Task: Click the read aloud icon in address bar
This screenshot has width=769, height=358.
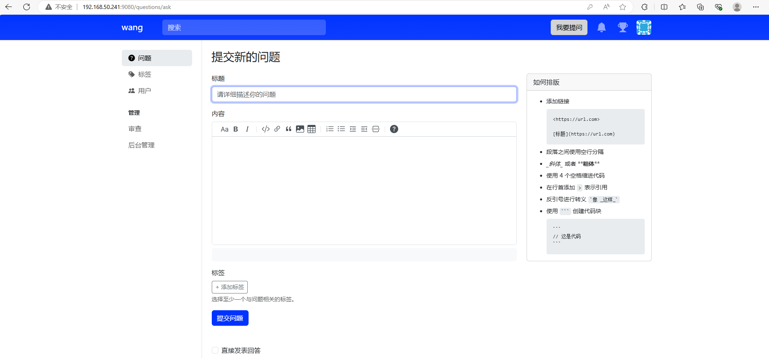Action: (606, 7)
